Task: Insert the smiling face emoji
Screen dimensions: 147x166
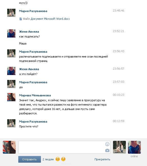Action: click(x=58, y=159)
